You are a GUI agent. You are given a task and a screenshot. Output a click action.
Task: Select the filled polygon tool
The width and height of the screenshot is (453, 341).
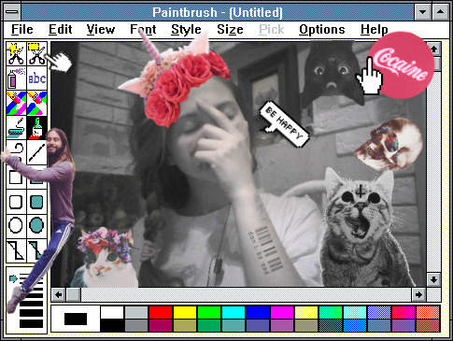pyautogui.click(x=36, y=251)
